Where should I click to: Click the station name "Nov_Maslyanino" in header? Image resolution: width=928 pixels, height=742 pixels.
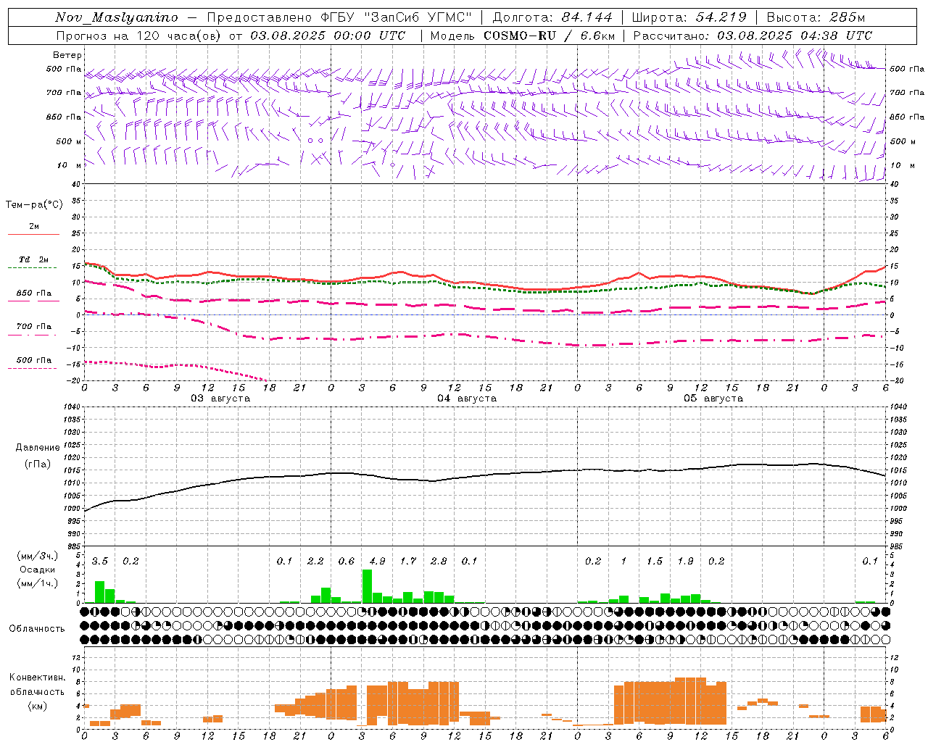[117, 17]
